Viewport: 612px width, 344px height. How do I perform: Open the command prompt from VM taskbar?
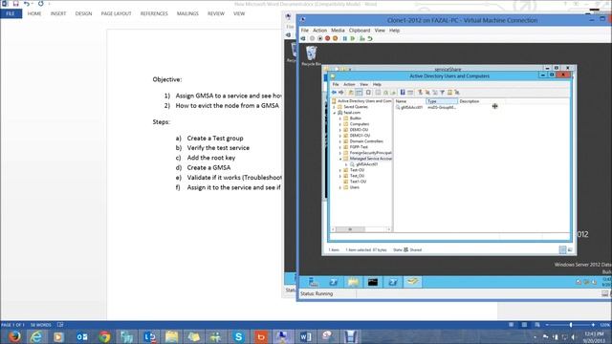click(x=373, y=282)
